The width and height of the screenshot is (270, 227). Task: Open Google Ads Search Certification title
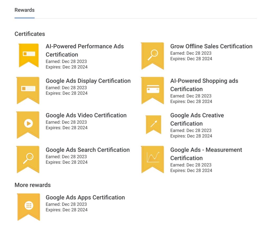[88, 150]
